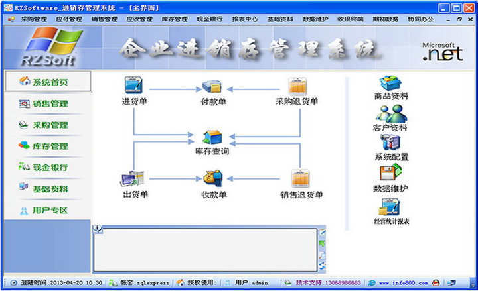Open the 基础资料 menu in menu bar
Image resolution: width=478 pixels, height=291 pixels.
(280, 19)
